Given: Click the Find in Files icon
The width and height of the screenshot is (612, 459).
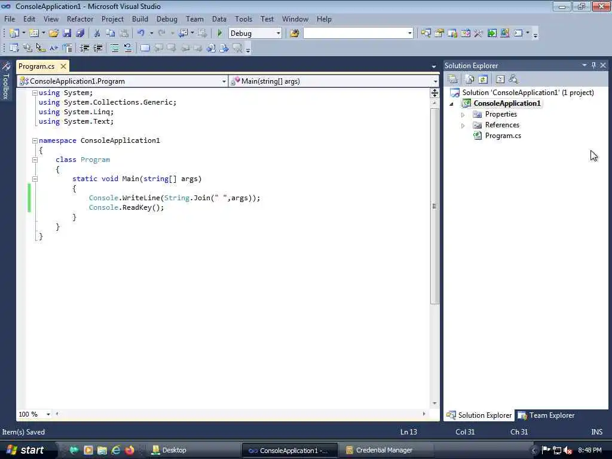Looking at the screenshot, I should tap(295, 33).
